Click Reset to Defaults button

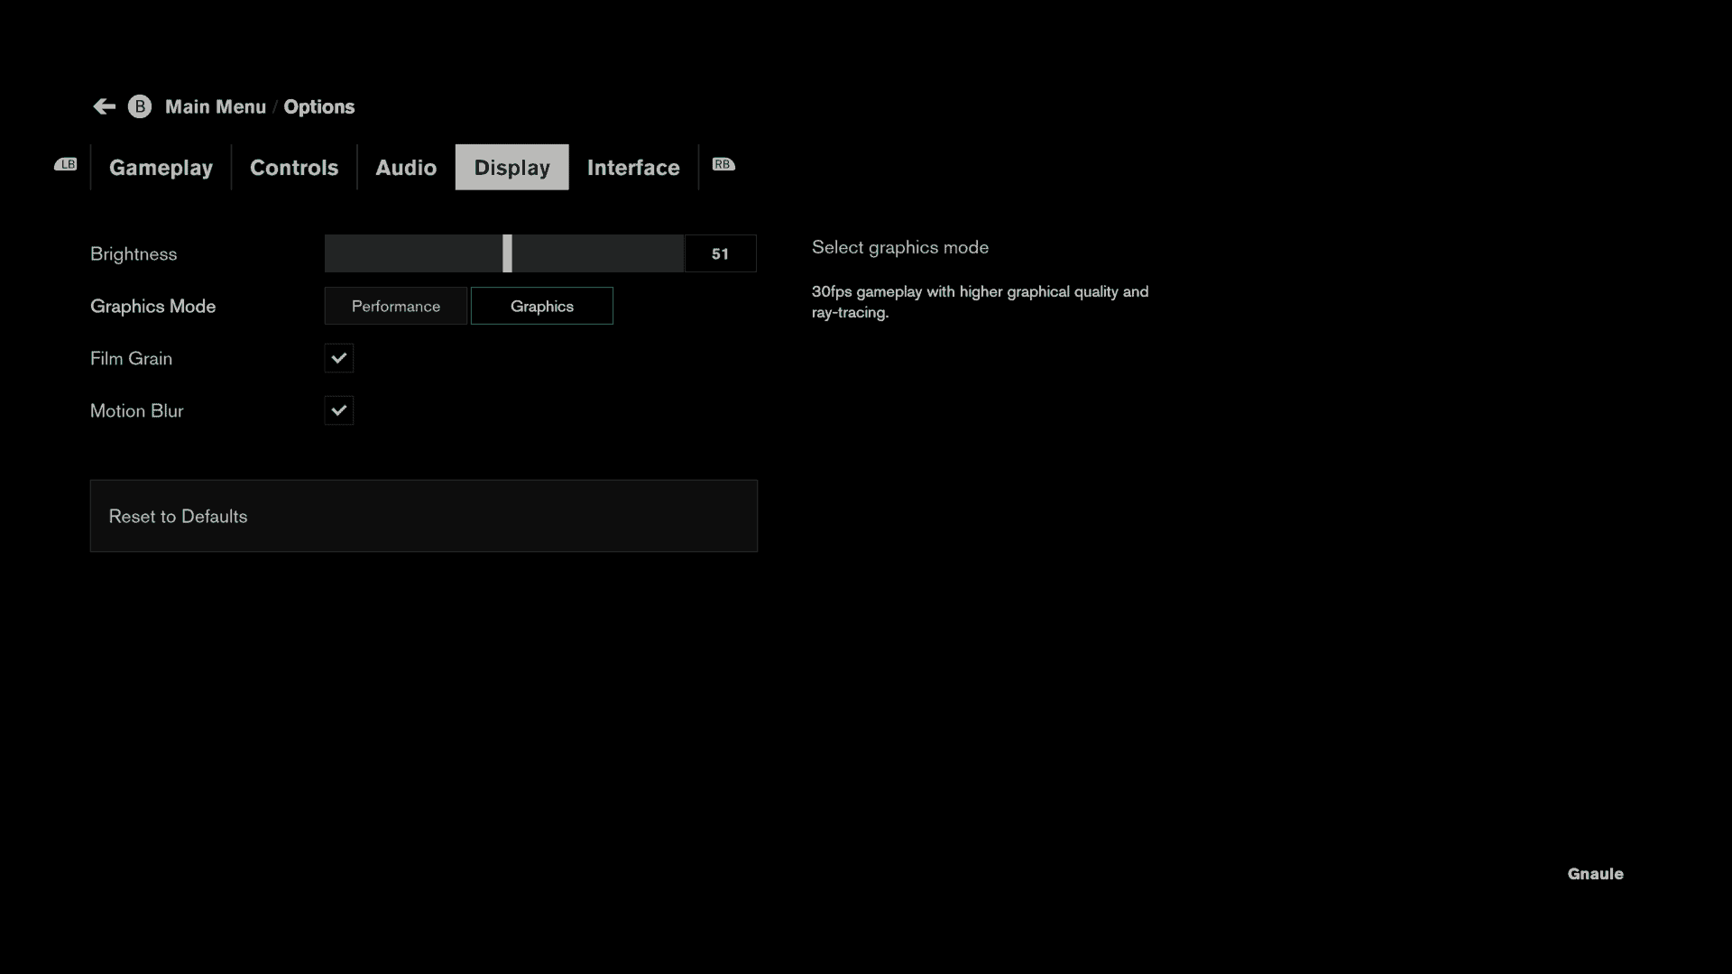(423, 516)
